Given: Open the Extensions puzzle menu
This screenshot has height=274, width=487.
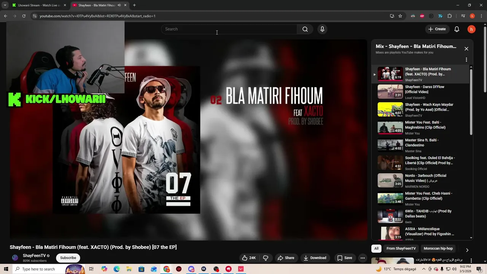Looking at the screenshot, I should click(x=449, y=16).
